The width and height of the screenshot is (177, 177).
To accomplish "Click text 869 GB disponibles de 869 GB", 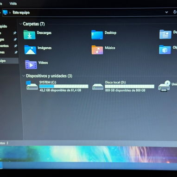I will point(125,90).
